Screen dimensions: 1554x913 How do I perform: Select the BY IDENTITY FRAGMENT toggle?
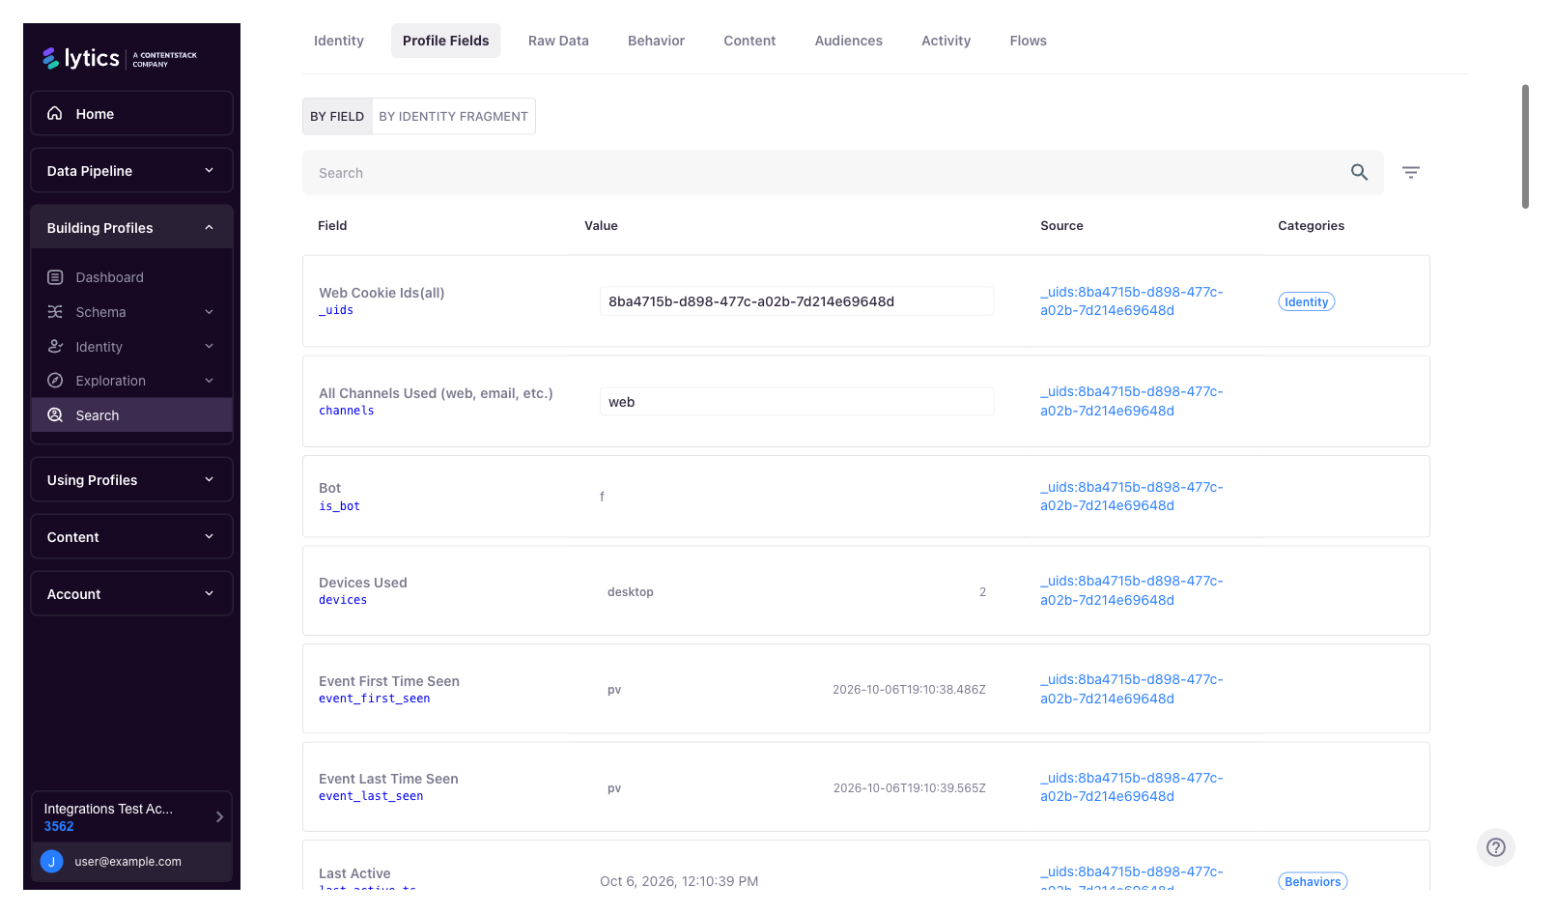click(x=453, y=116)
